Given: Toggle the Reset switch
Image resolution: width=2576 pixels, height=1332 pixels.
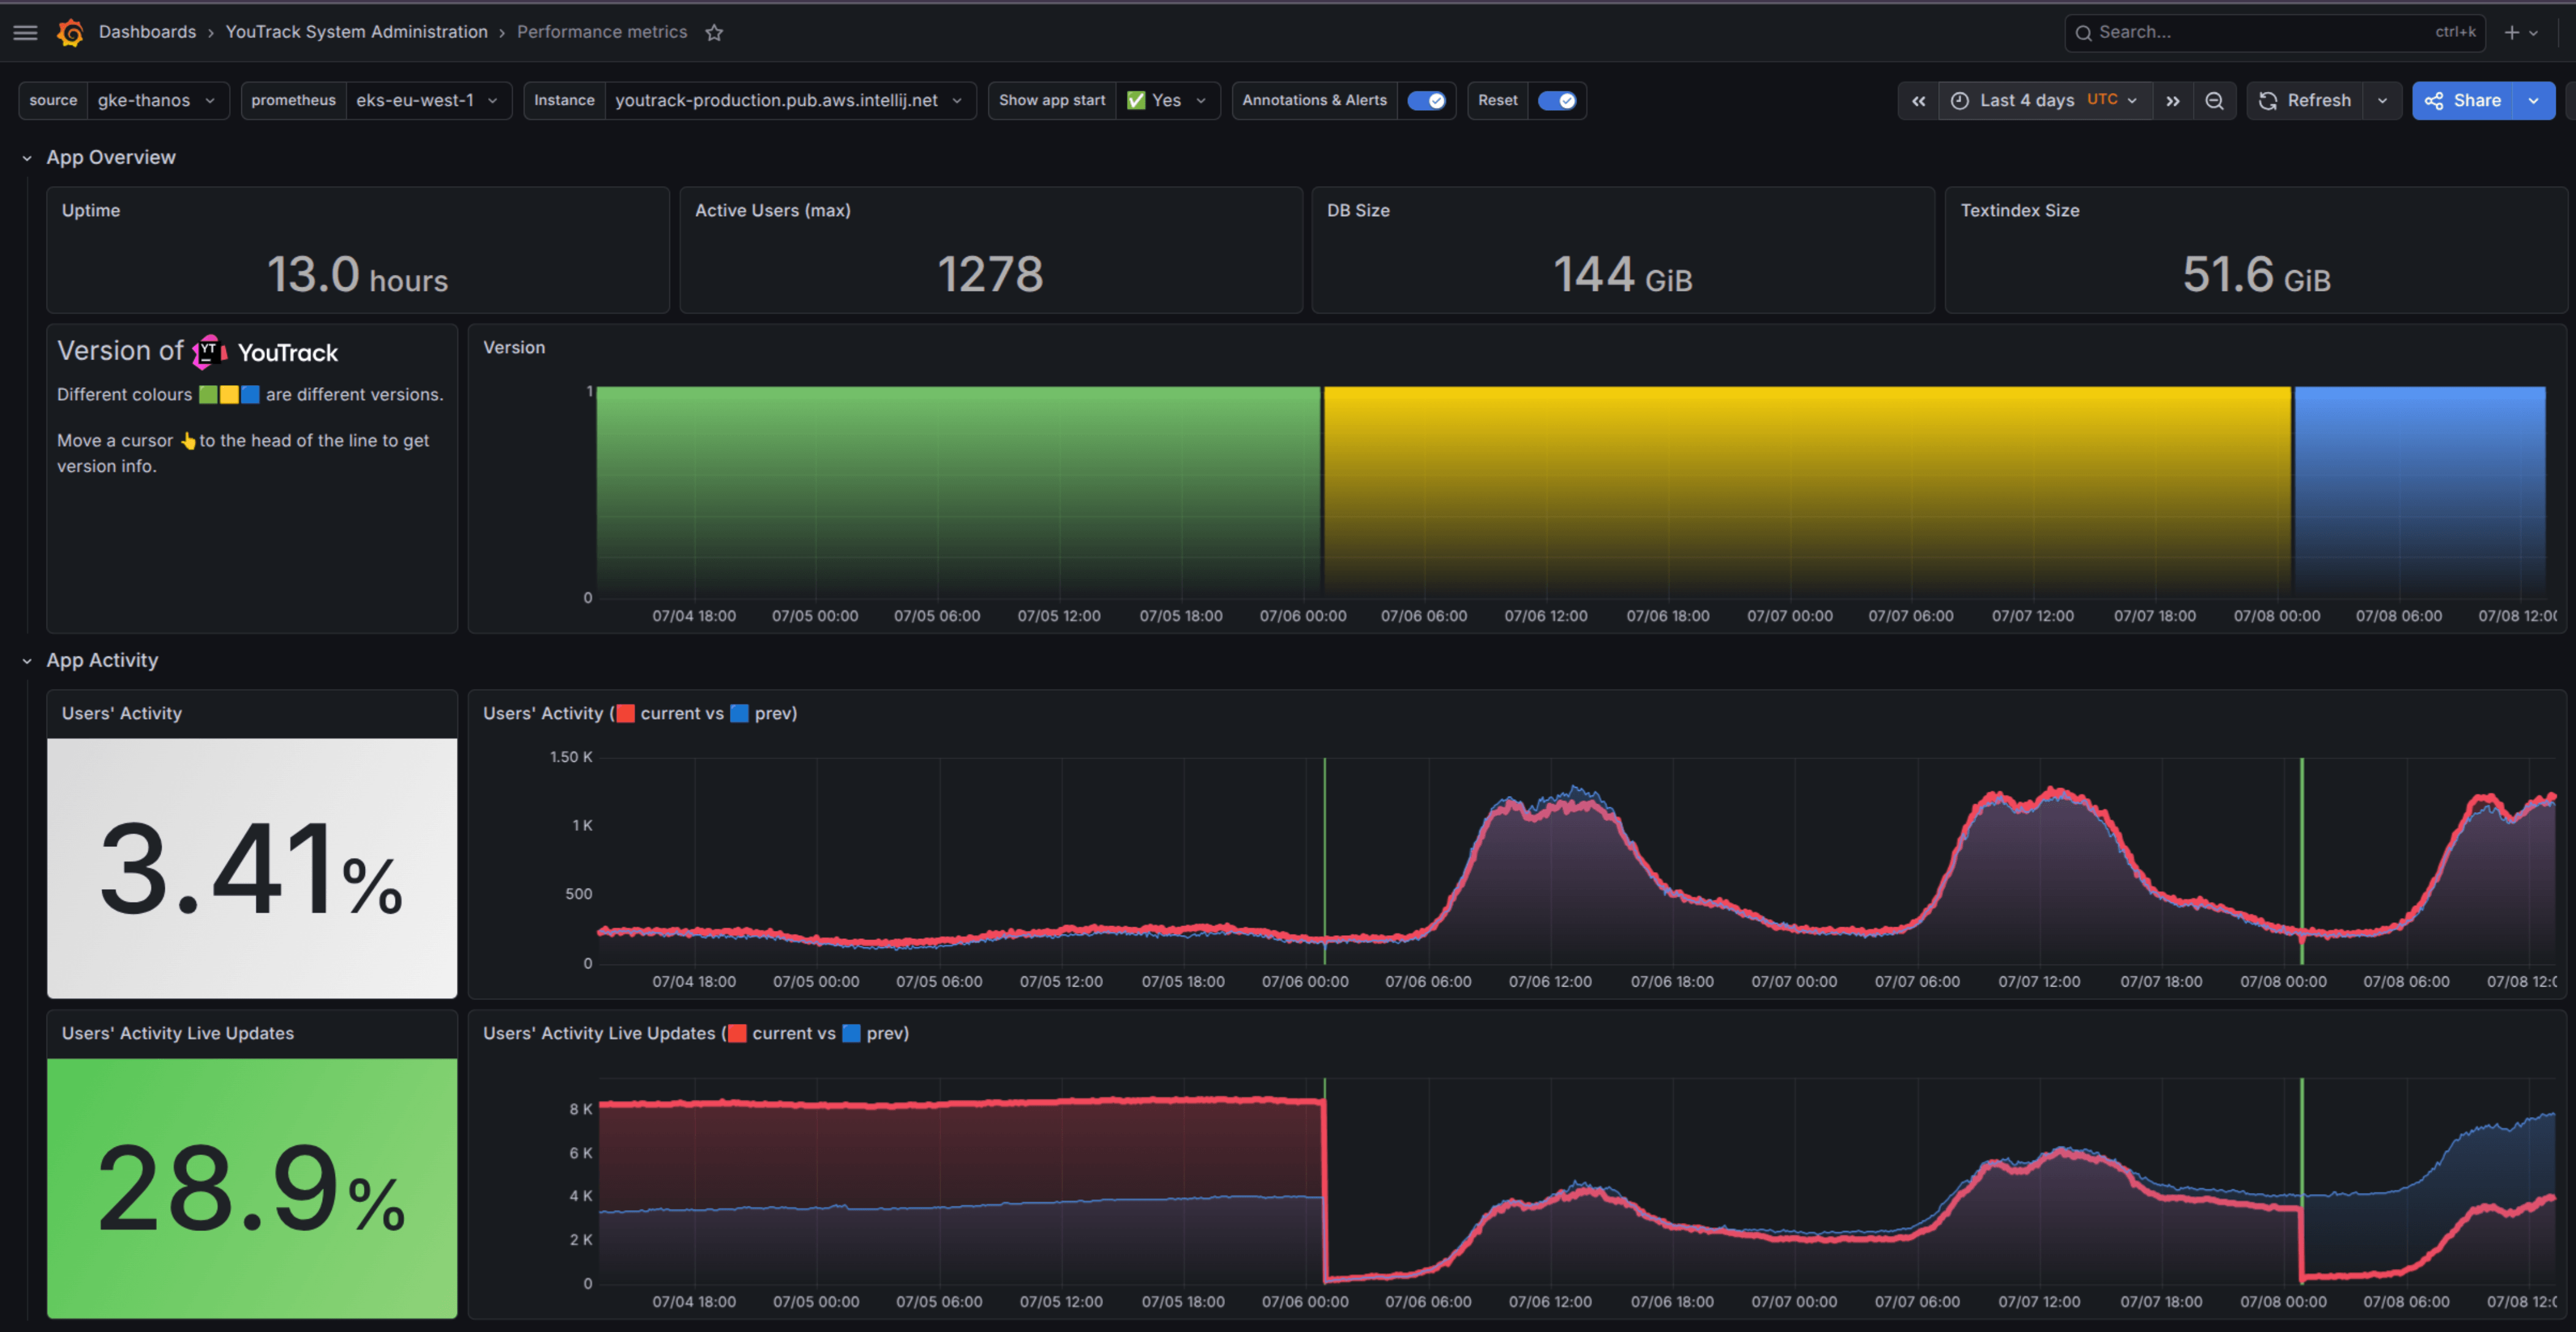Looking at the screenshot, I should [1556, 101].
